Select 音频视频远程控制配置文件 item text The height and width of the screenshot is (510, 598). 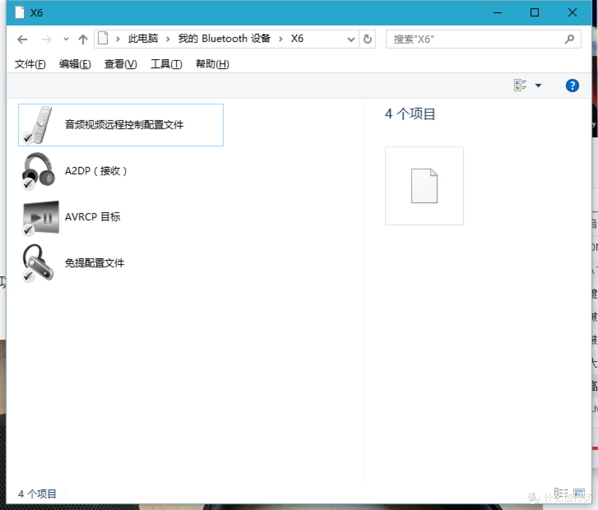tap(124, 125)
